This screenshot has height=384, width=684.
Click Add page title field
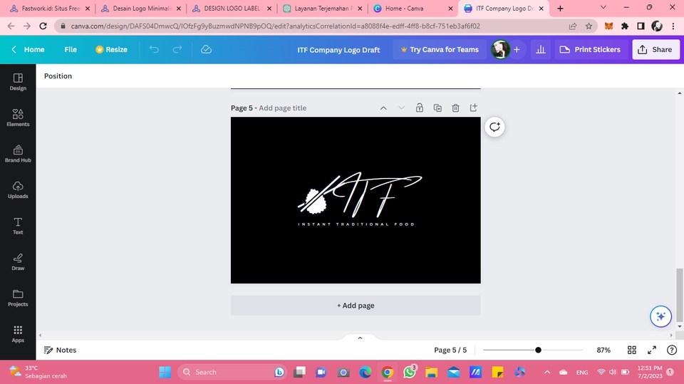[x=283, y=108]
